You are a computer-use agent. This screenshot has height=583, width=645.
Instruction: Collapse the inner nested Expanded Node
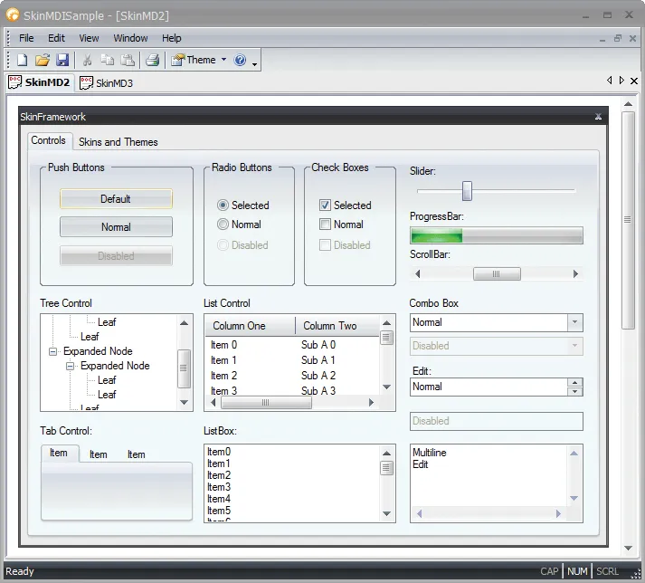(x=70, y=366)
